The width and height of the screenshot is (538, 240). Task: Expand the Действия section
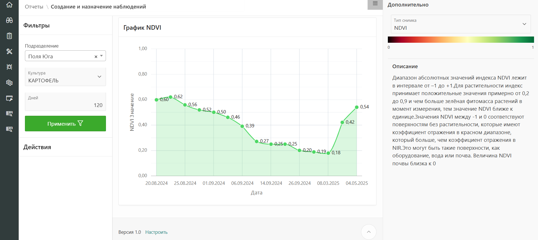[37, 147]
